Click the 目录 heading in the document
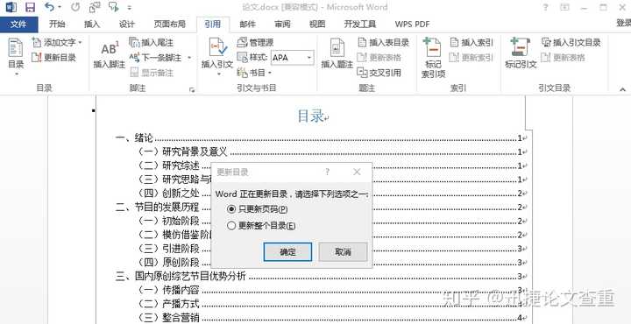 click(x=310, y=116)
